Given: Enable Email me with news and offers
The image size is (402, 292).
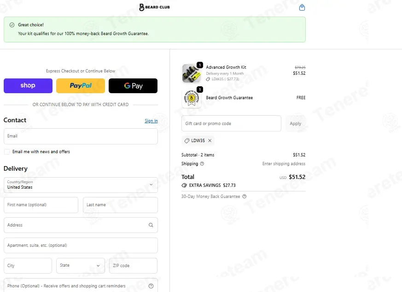Looking at the screenshot, I should pos(7,152).
